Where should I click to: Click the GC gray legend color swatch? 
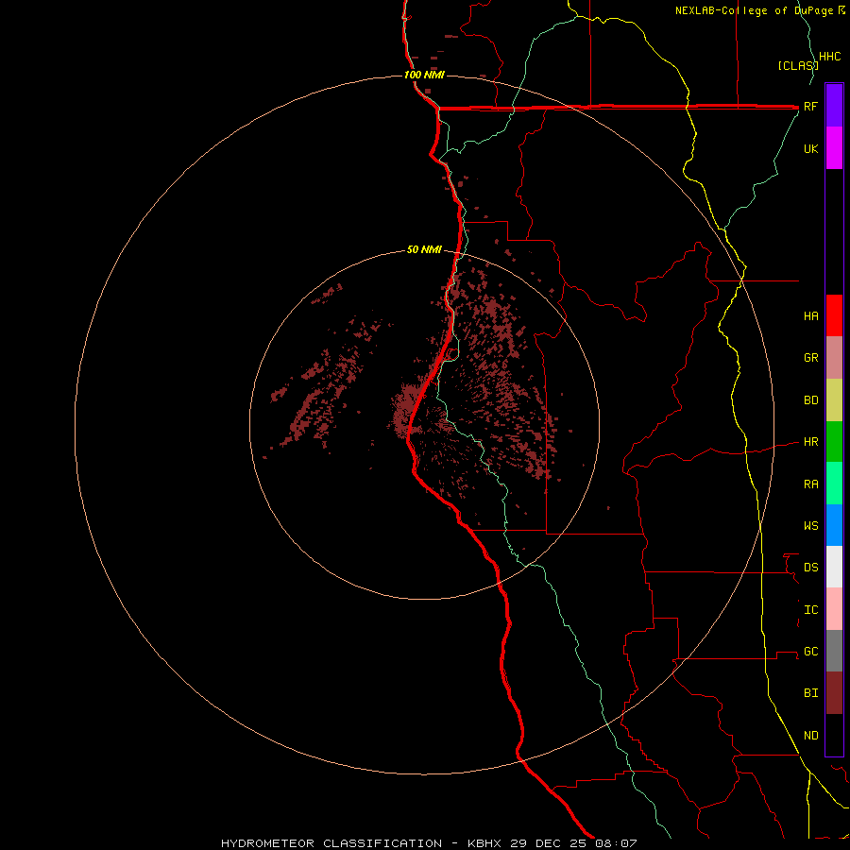834,651
